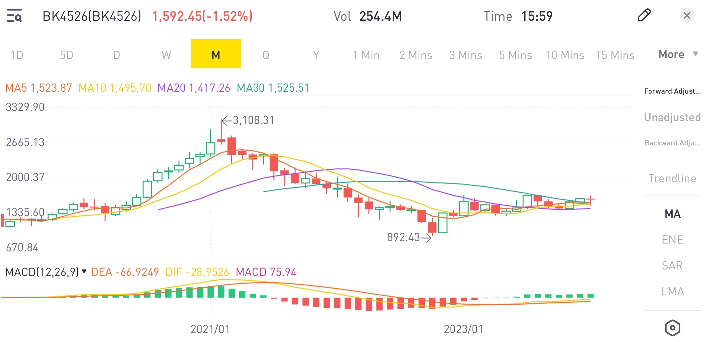The height and width of the screenshot is (342, 711).
Task: Select the MA indicator
Action: pyautogui.click(x=672, y=214)
